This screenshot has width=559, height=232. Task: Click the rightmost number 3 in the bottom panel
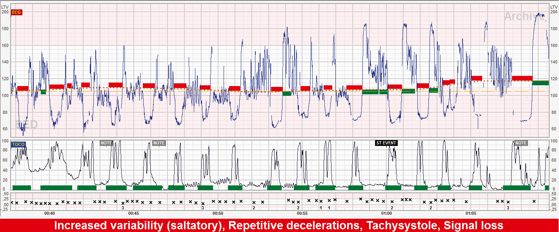(x=508, y=208)
